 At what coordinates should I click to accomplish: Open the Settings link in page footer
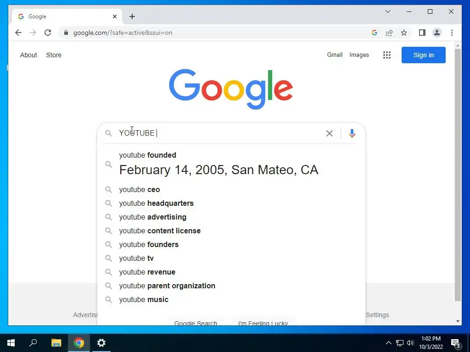(377, 315)
